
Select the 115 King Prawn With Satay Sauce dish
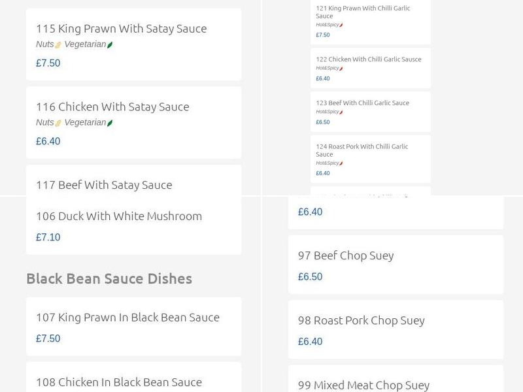[x=121, y=29]
